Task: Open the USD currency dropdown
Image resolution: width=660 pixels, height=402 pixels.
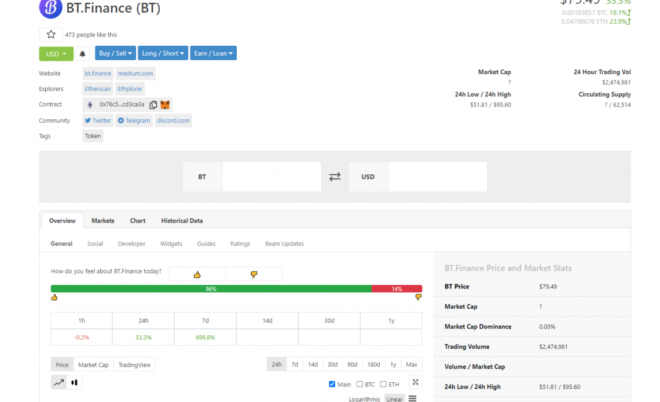Action: pos(56,54)
